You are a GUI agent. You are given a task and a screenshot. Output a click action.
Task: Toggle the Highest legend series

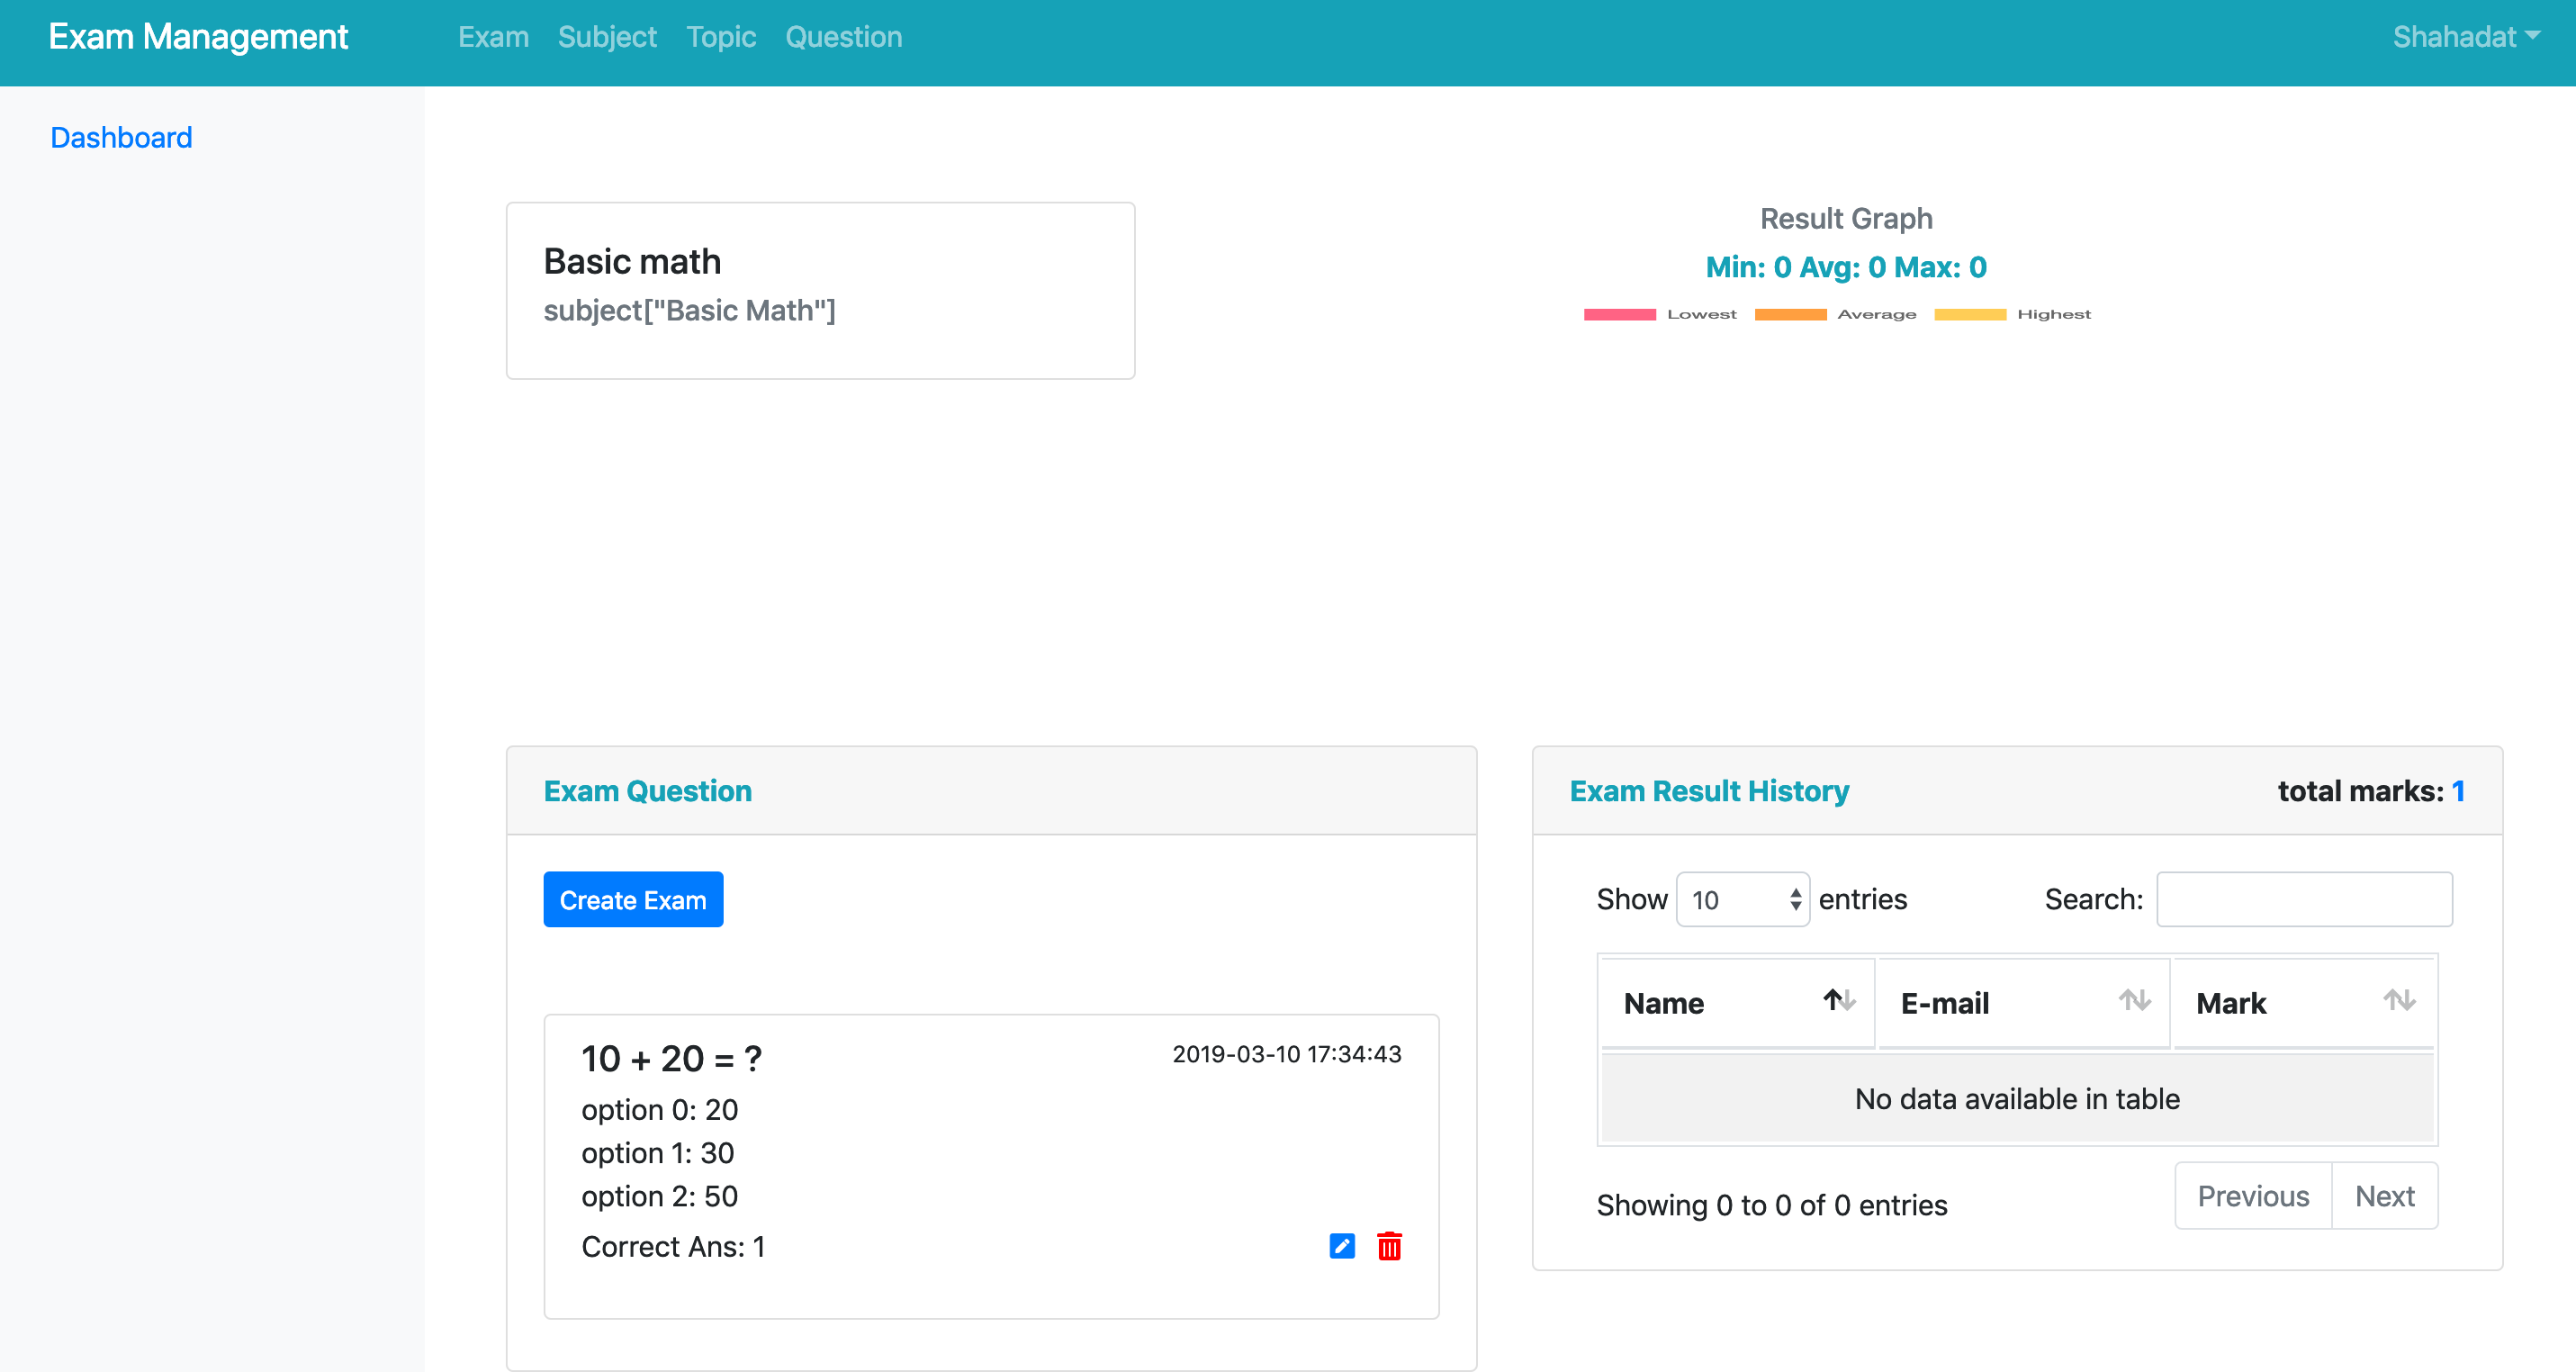pyautogui.click(x=2013, y=314)
